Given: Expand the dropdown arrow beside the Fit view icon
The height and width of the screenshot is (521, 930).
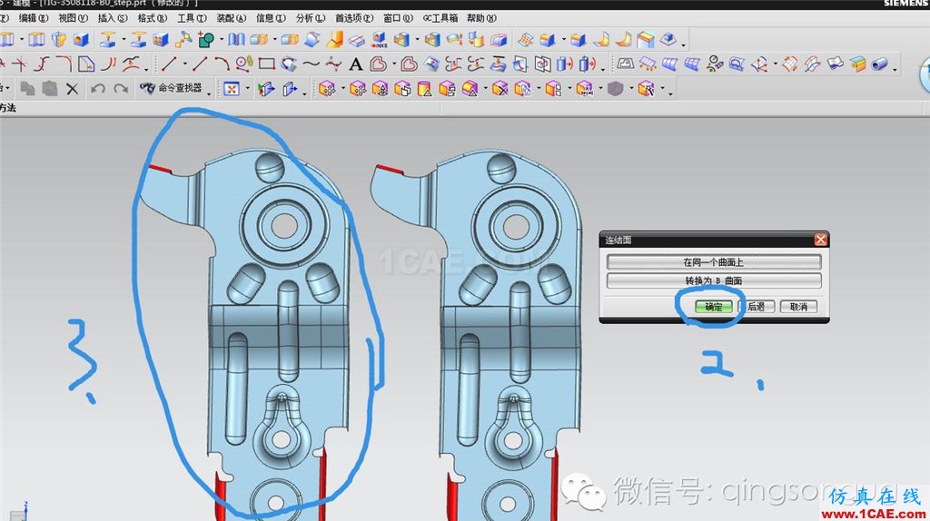Looking at the screenshot, I should coord(247,90).
